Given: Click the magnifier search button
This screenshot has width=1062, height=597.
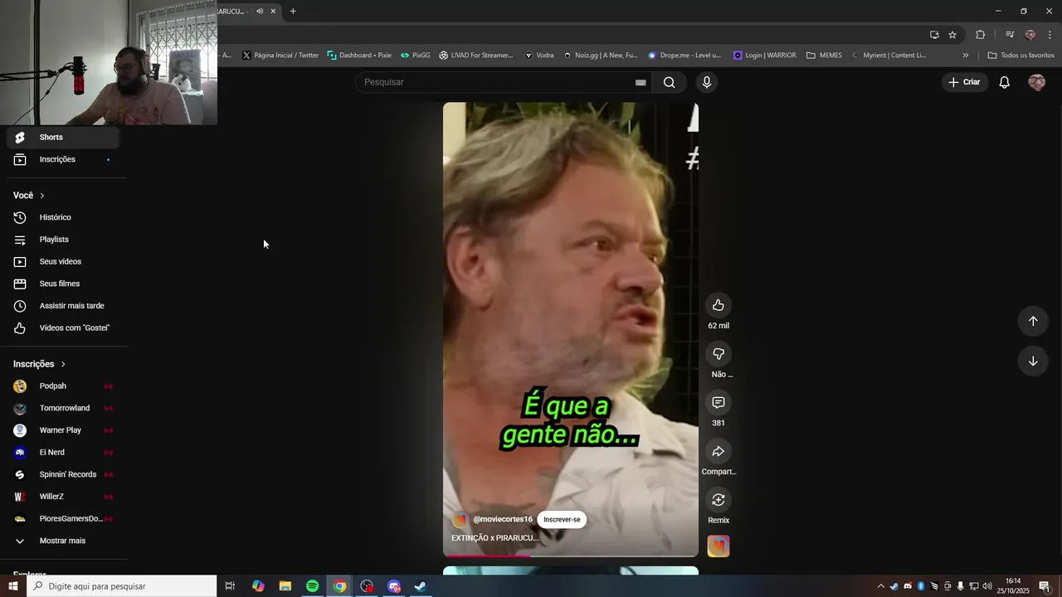Looking at the screenshot, I should (x=670, y=82).
